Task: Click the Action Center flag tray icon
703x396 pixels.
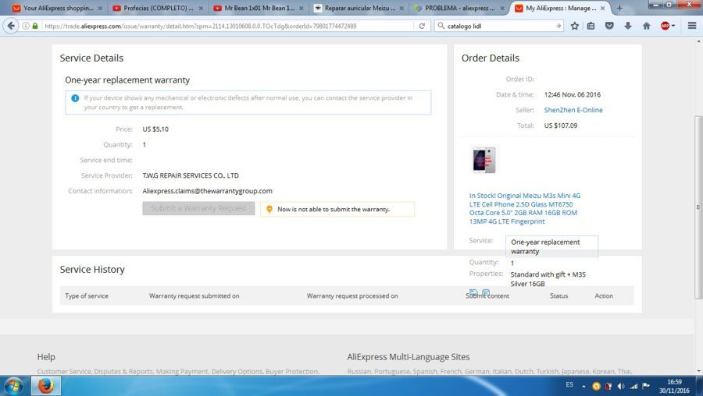Action: click(x=646, y=386)
